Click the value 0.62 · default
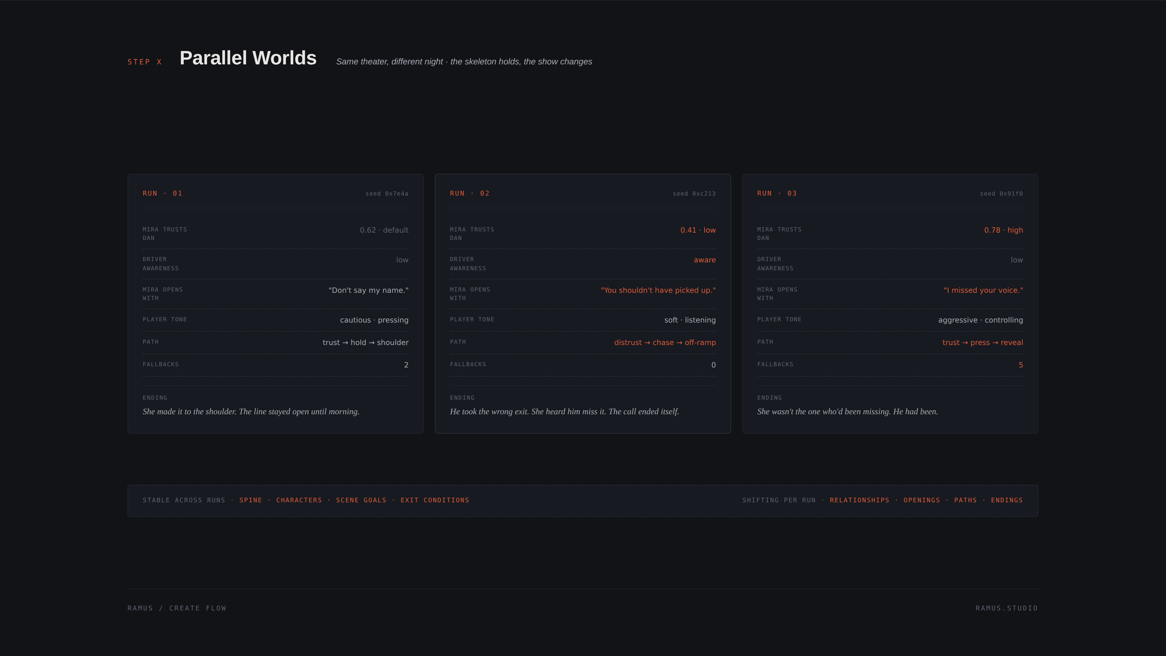Image resolution: width=1166 pixels, height=656 pixels. click(x=384, y=230)
